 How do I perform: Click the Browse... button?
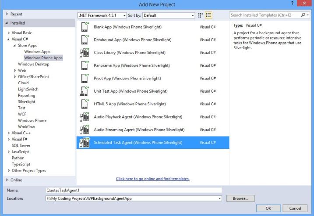pos(240,198)
